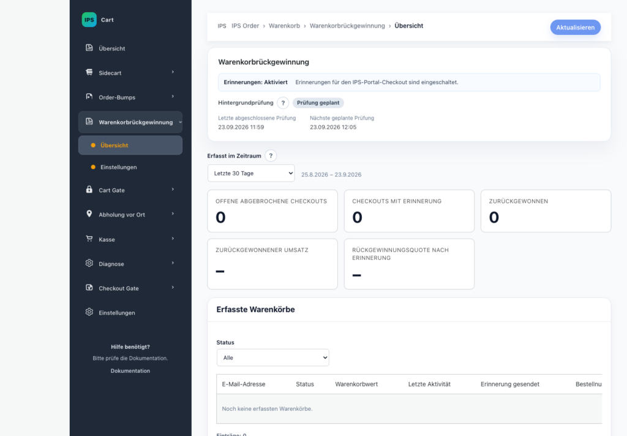Viewport: 627px width, 436px height.
Task: Expand the Cart Gate menu chevron
Action: 173,189
